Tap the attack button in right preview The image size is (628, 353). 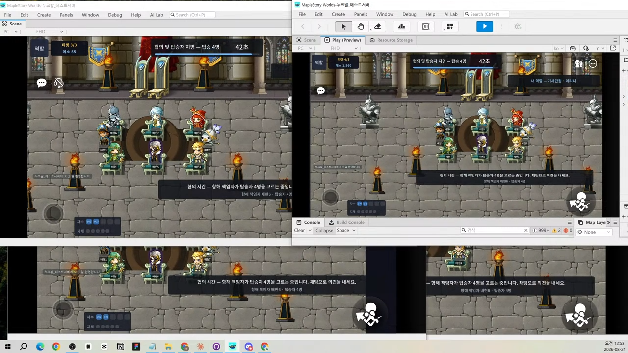(581, 201)
